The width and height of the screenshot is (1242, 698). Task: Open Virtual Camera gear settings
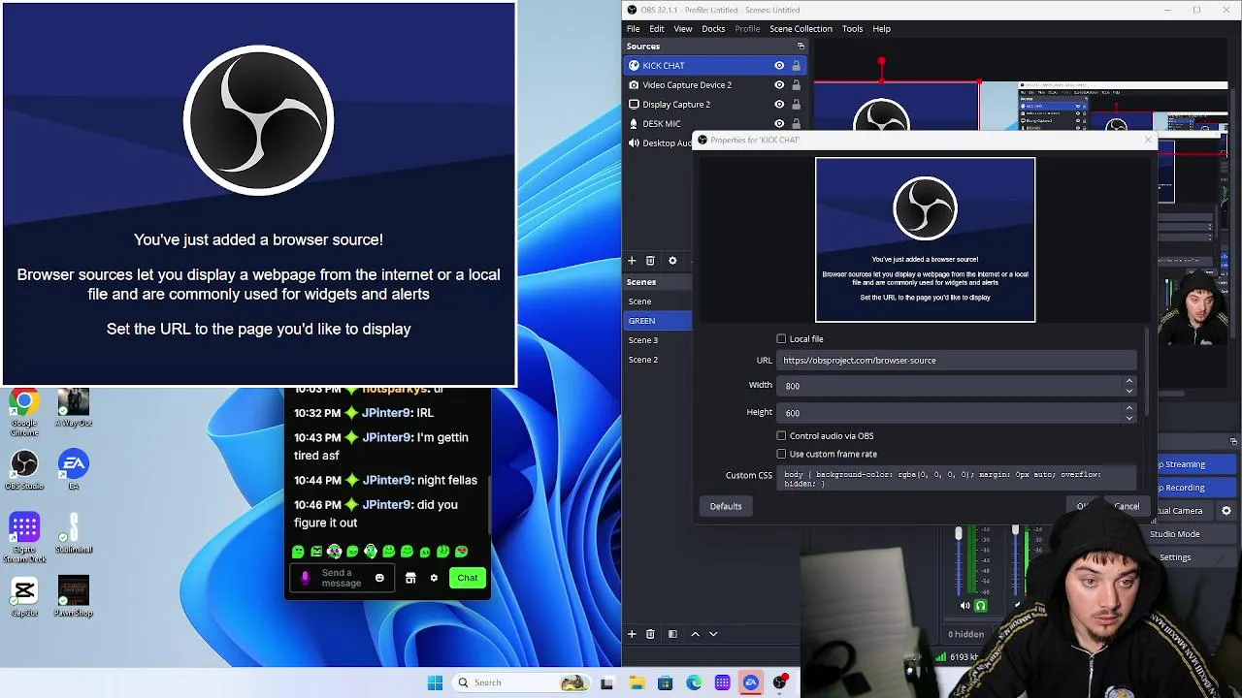click(x=1226, y=511)
